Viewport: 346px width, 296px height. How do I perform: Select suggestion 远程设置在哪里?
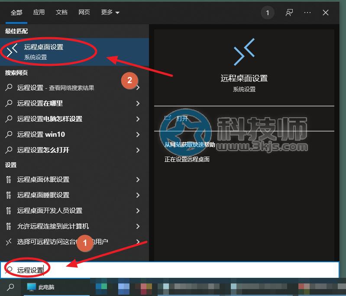(x=74, y=103)
